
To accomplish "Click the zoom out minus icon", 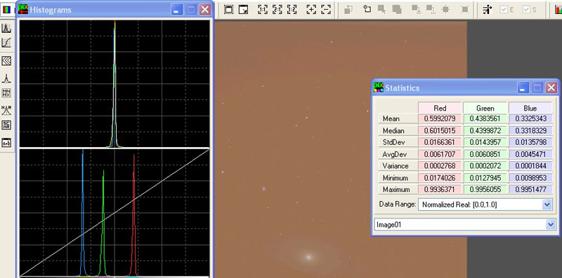I will click(x=325, y=10).
